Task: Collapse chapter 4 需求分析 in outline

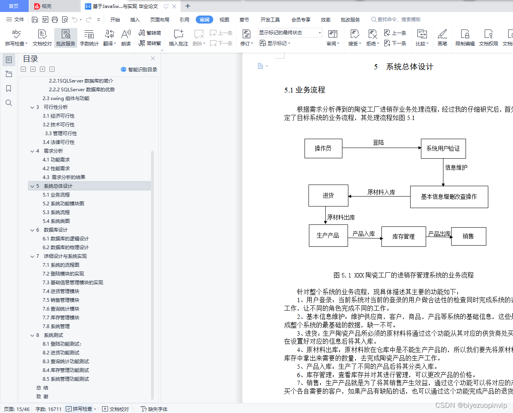Action: (x=32, y=151)
